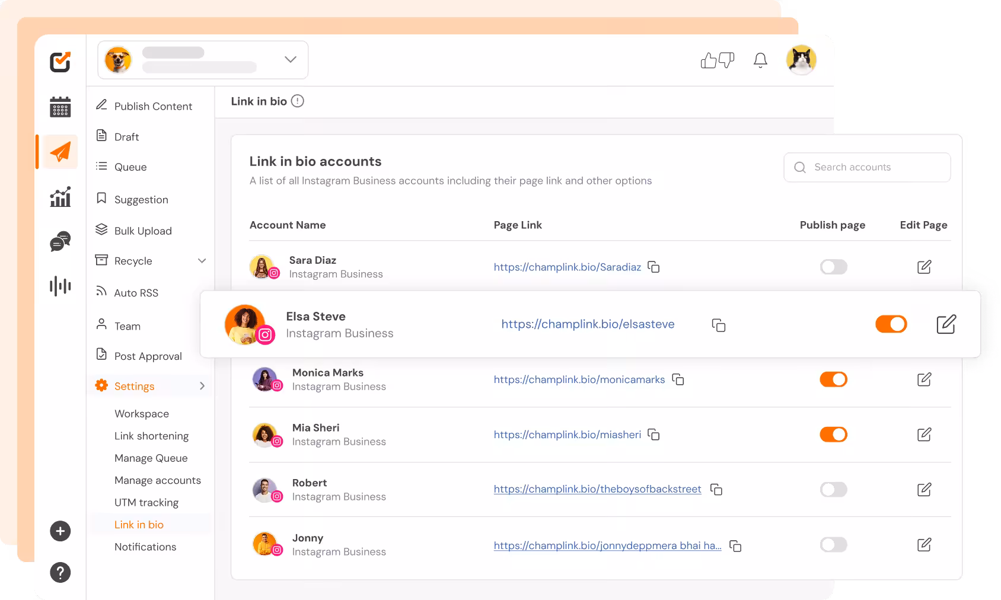The height and width of the screenshot is (600, 1001).
Task: Copy Elsa Steve's page link
Action: point(718,325)
